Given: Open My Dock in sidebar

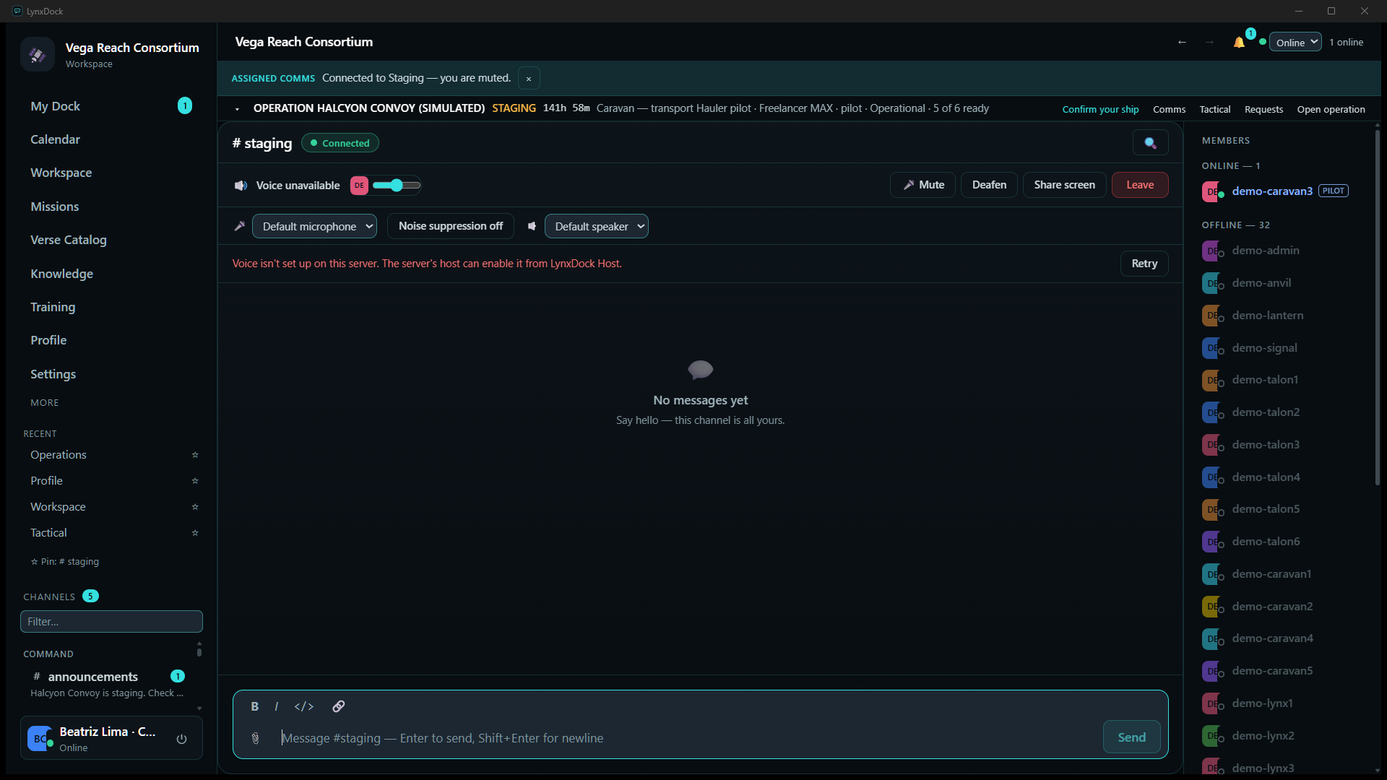Looking at the screenshot, I should pos(111,106).
